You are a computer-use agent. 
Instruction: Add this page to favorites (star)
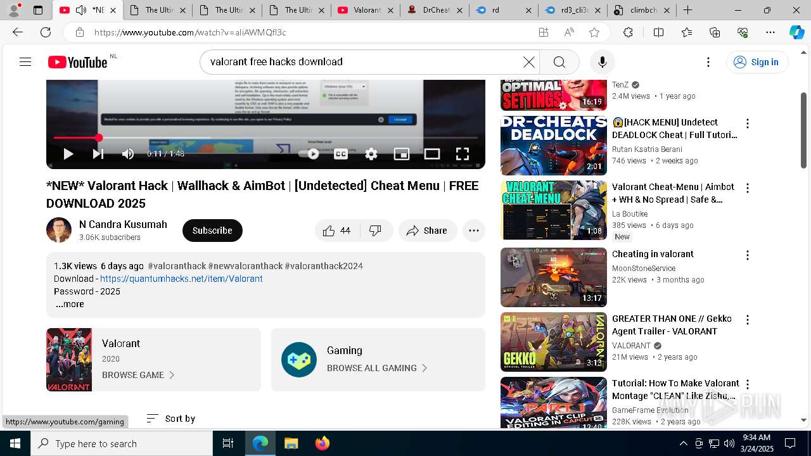[594, 32]
